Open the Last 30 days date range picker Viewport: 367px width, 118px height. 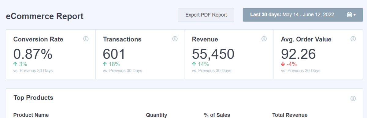303,15
